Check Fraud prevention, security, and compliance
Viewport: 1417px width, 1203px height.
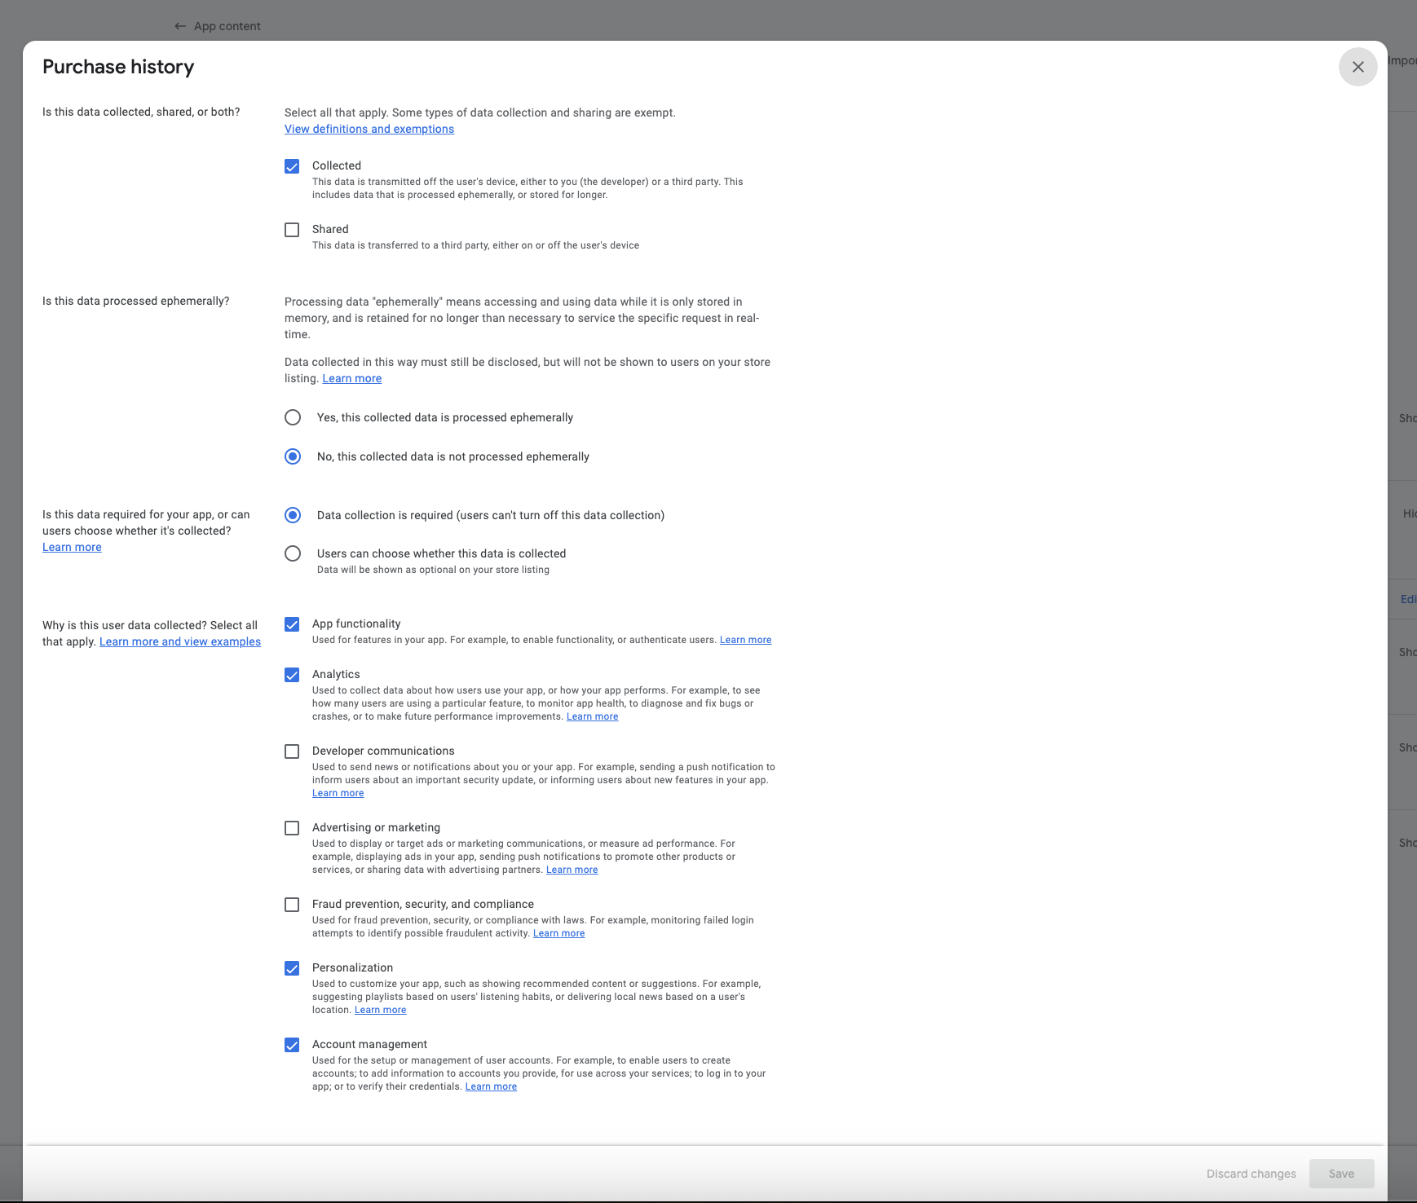(292, 904)
